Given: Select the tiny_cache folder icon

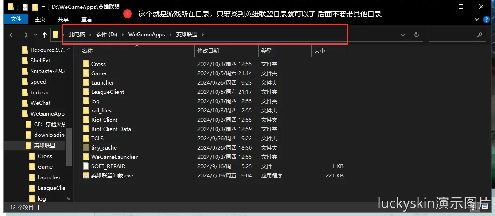Looking at the screenshot, I should (x=86, y=147).
